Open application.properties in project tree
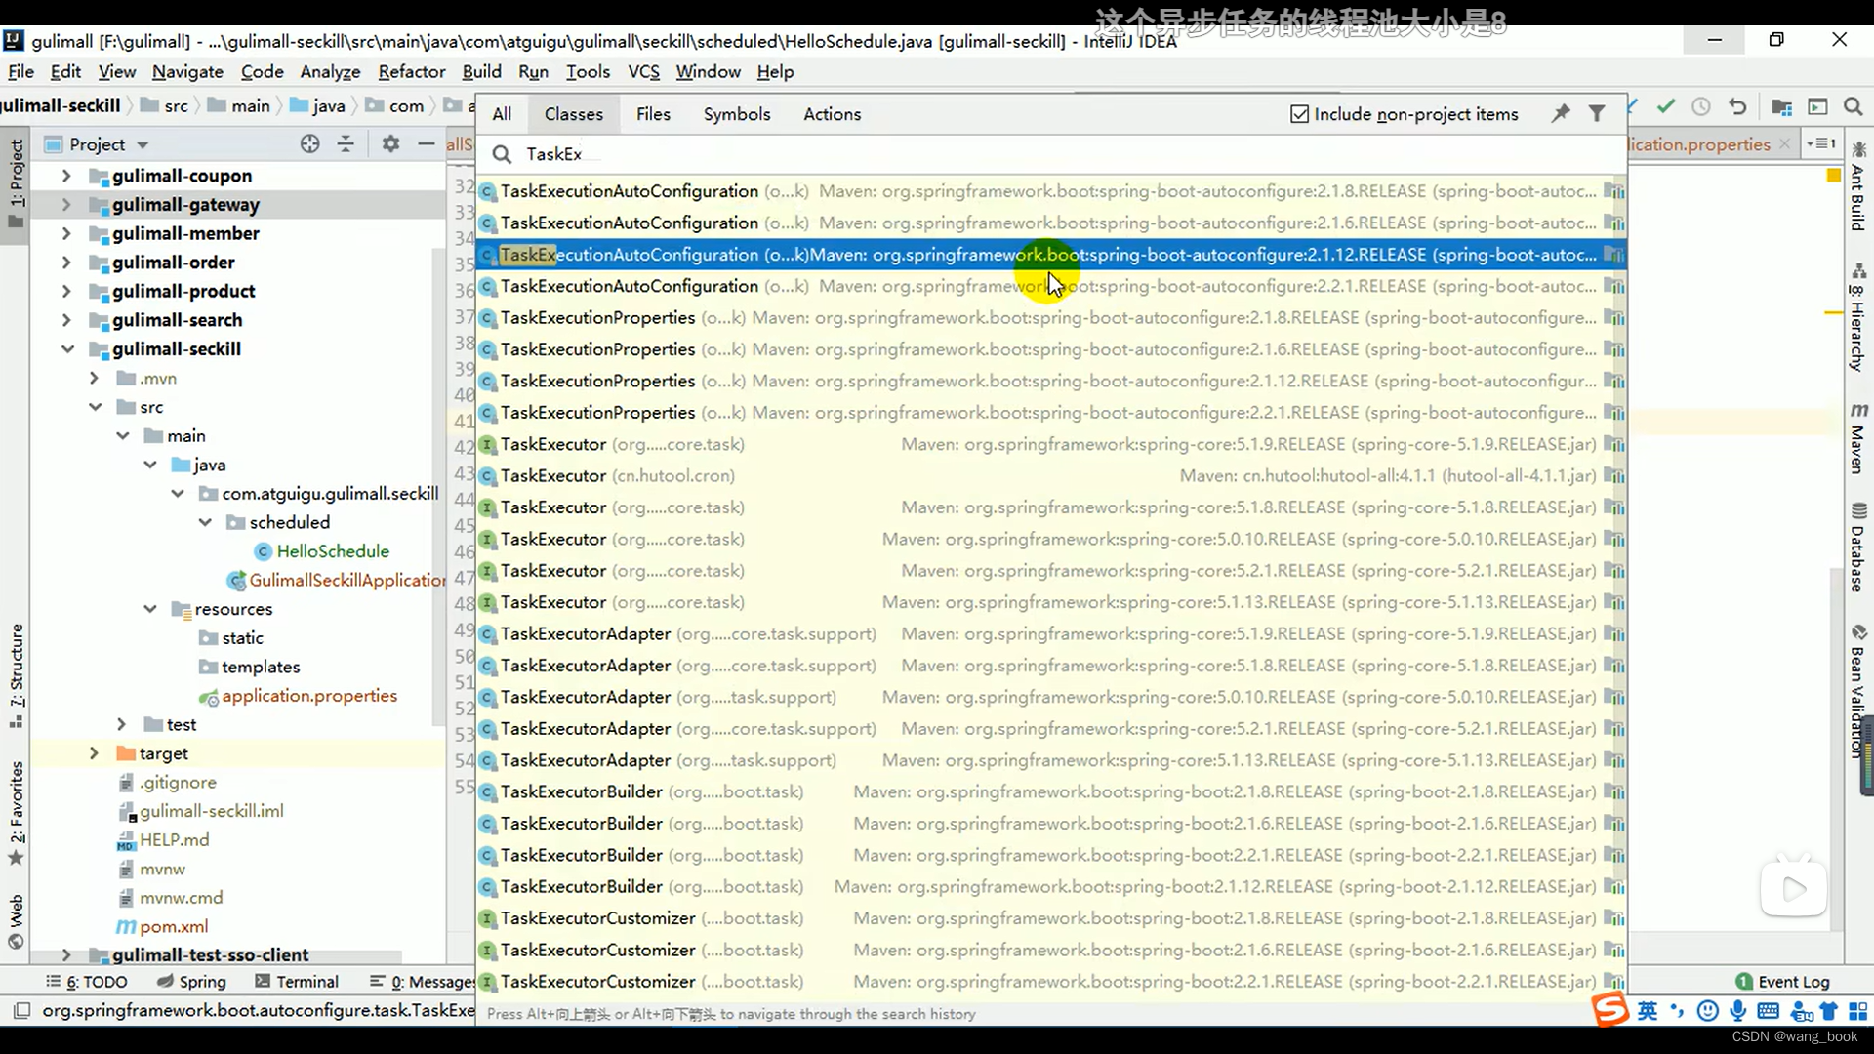The image size is (1874, 1054). click(308, 696)
